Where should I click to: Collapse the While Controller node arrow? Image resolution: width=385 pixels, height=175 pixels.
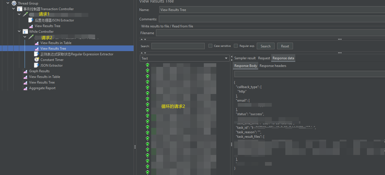(x=19, y=32)
